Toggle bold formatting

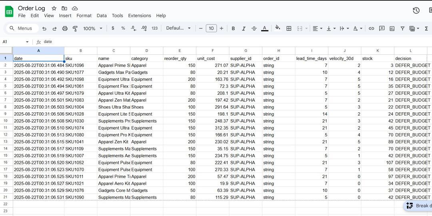[233, 28]
